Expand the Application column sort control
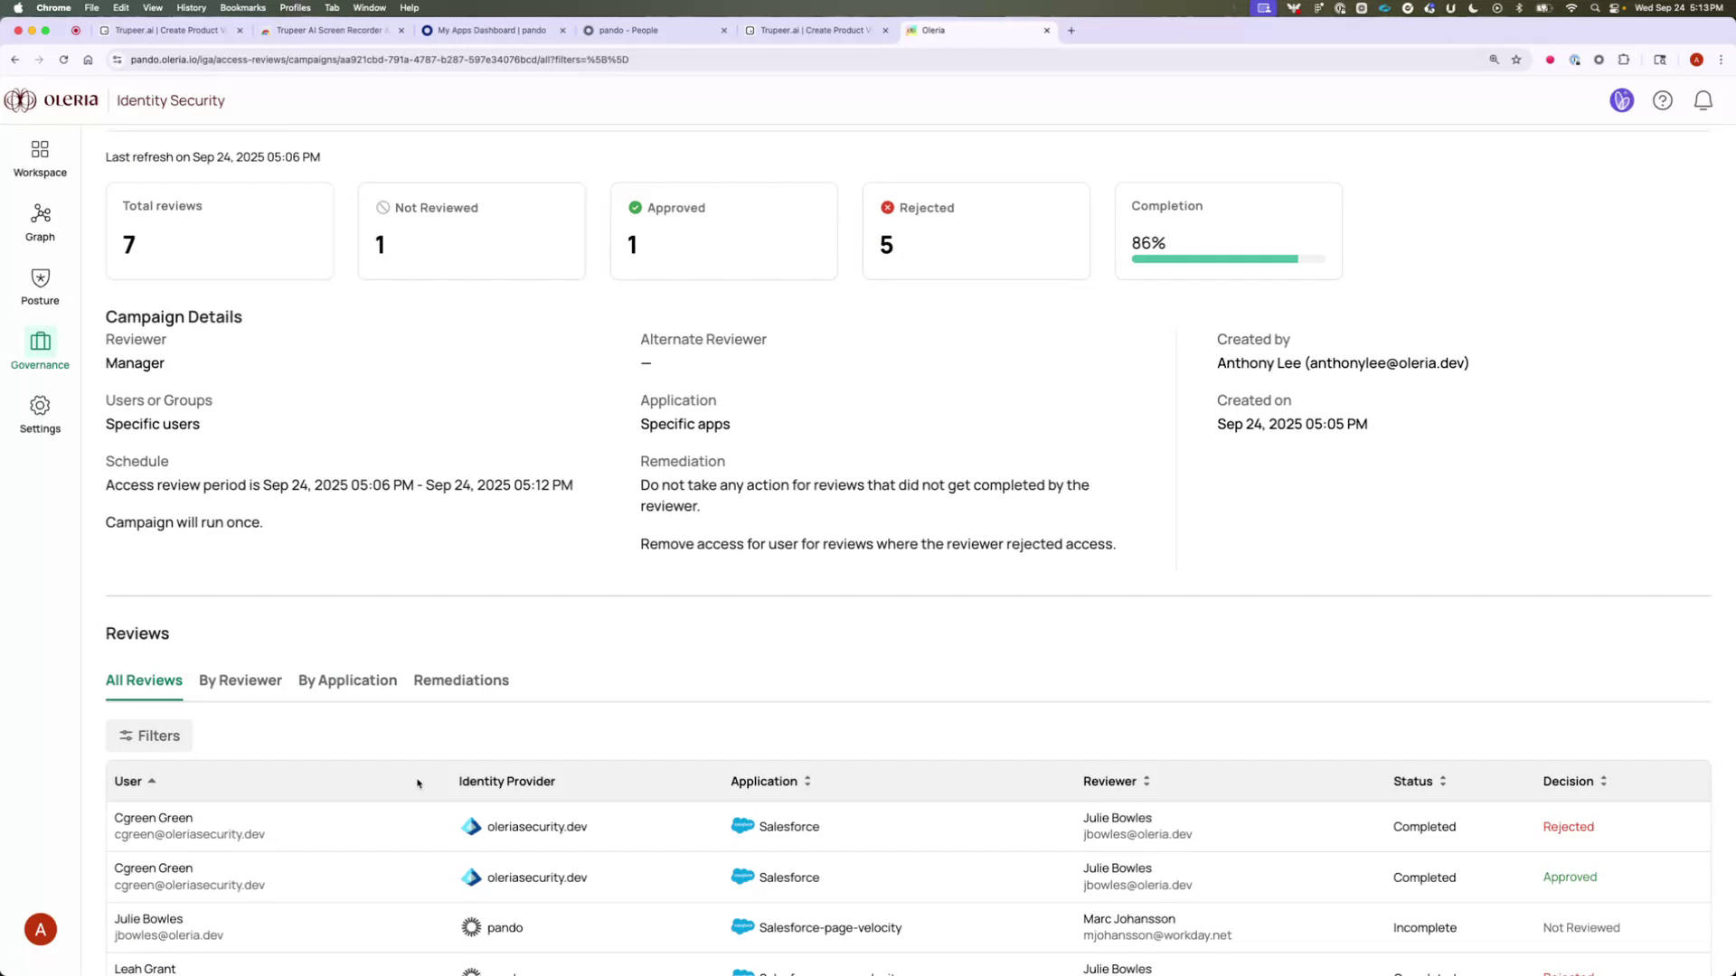Screen dimensions: 1736x976 point(807,781)
